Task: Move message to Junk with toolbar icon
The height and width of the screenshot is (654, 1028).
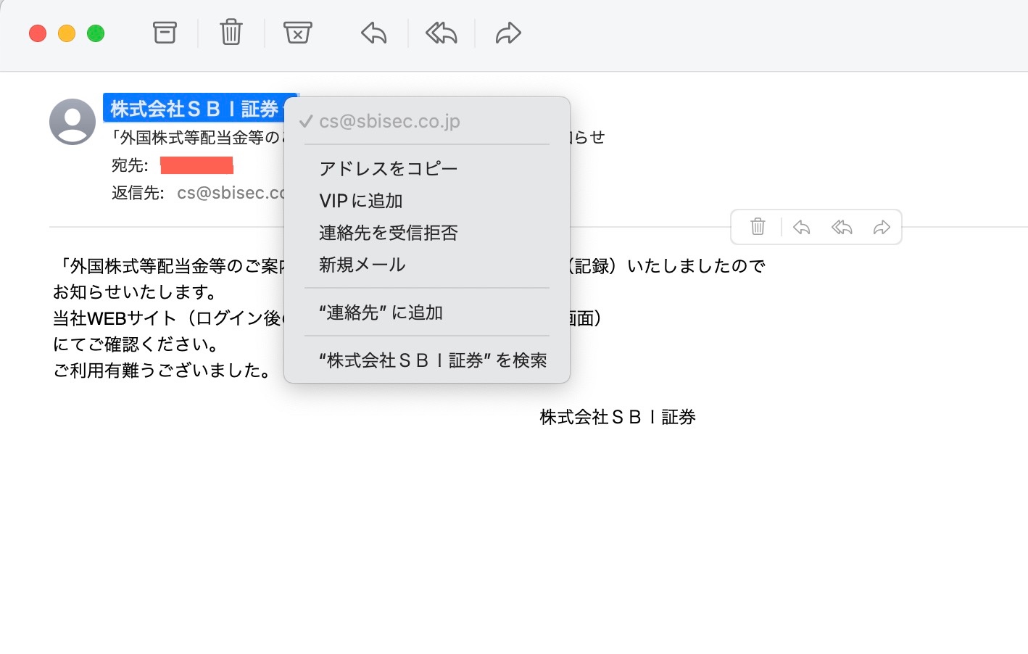Action: (x=298, y=33)
